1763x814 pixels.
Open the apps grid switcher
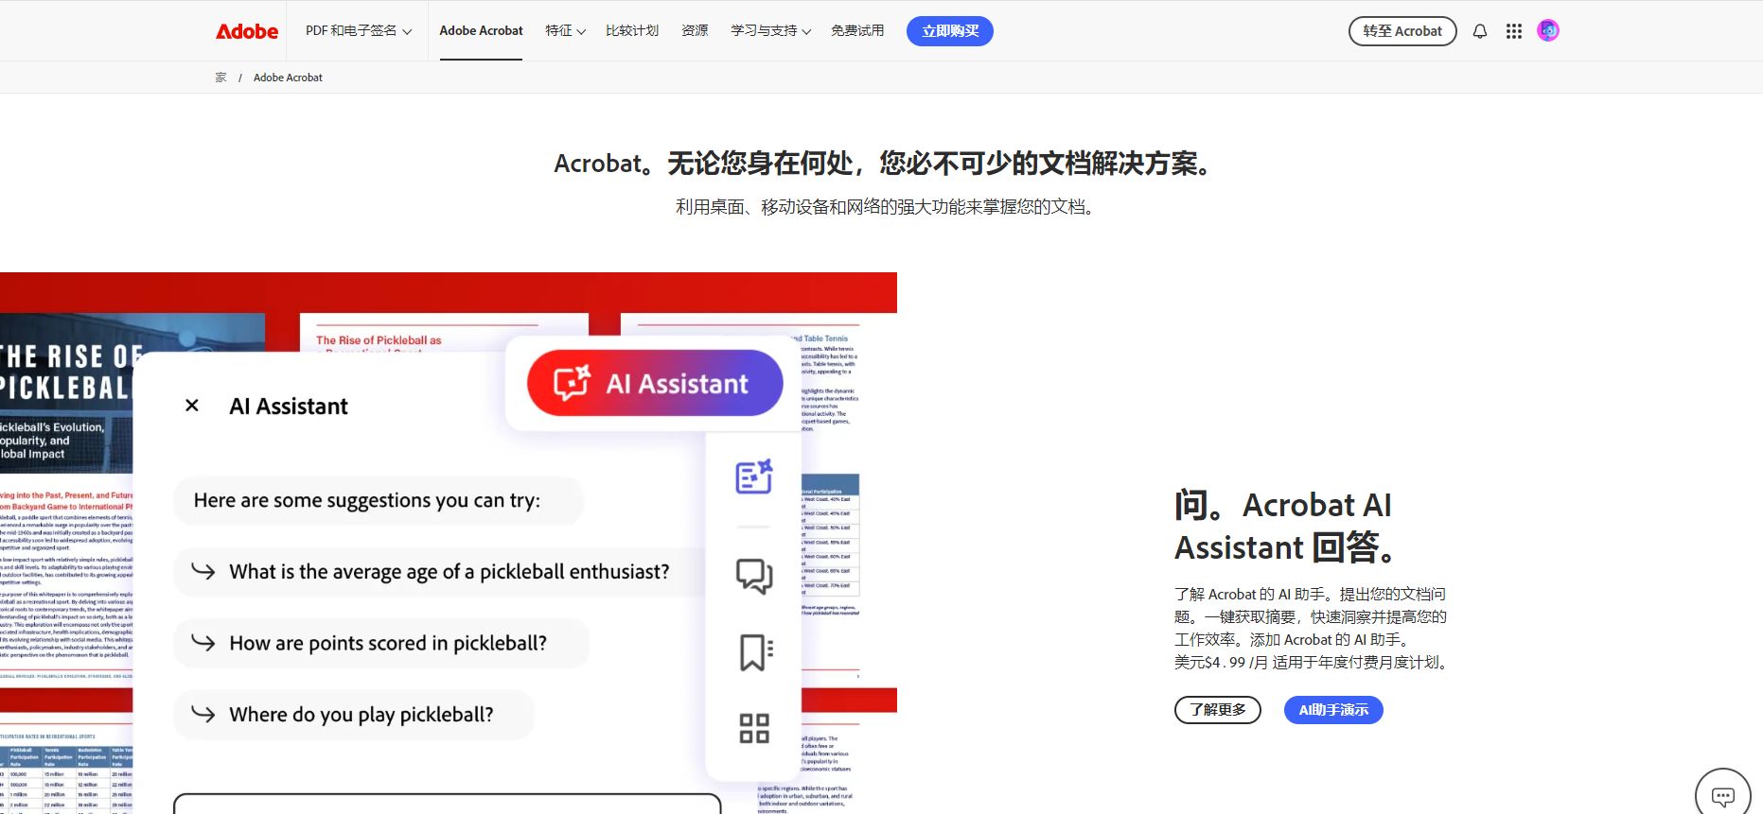(1514, 31)
